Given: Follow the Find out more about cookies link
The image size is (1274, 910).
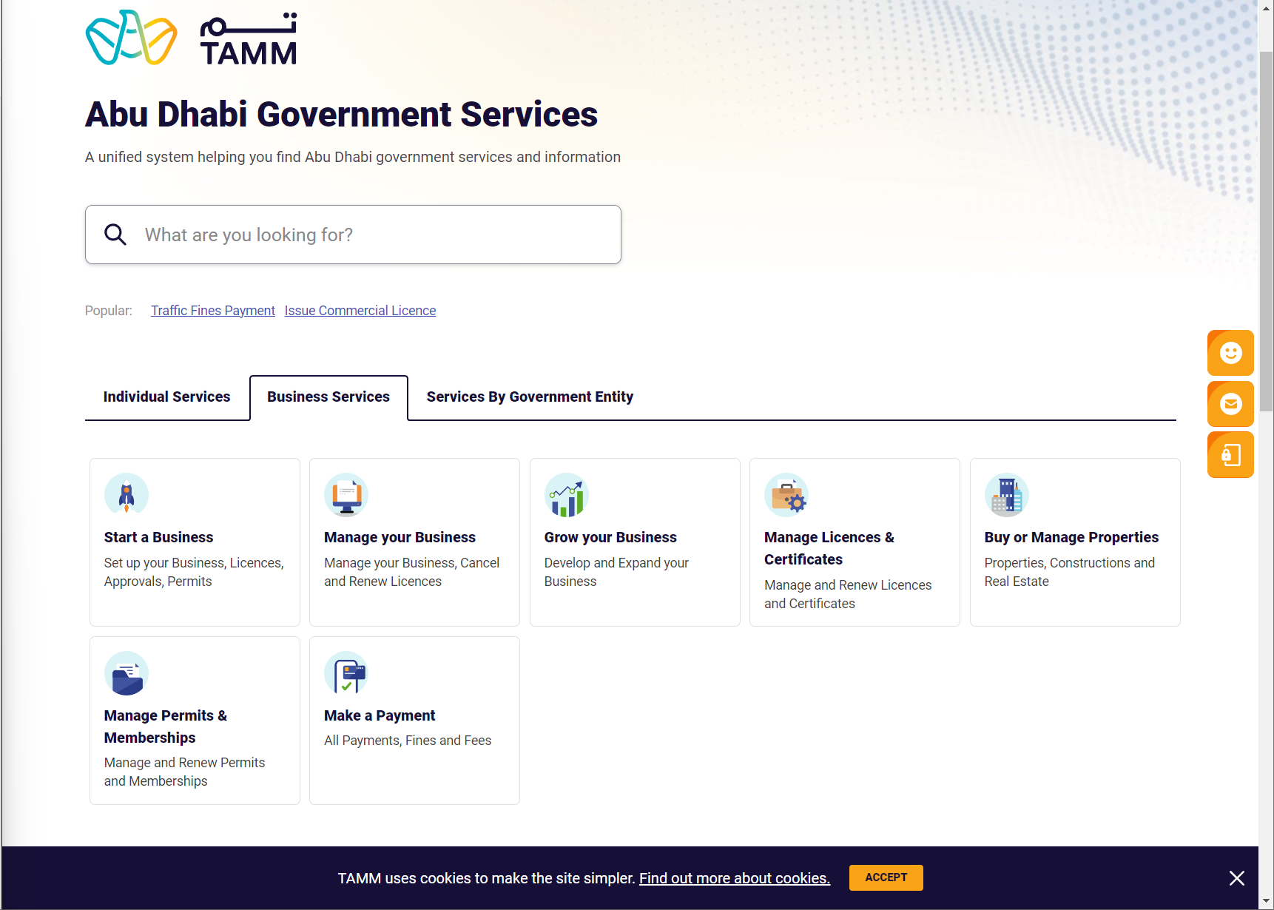Looking at the screenshot, I should click(x=735, y=878).
